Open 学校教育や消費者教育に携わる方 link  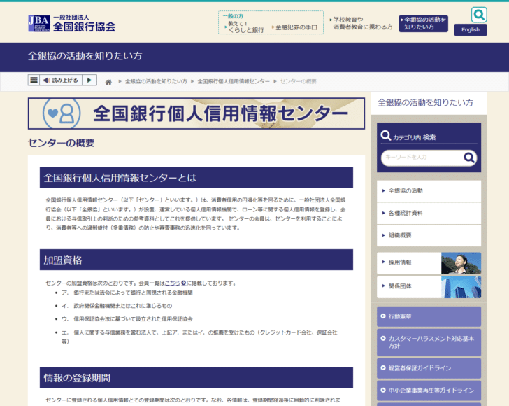tap(361, 23)
